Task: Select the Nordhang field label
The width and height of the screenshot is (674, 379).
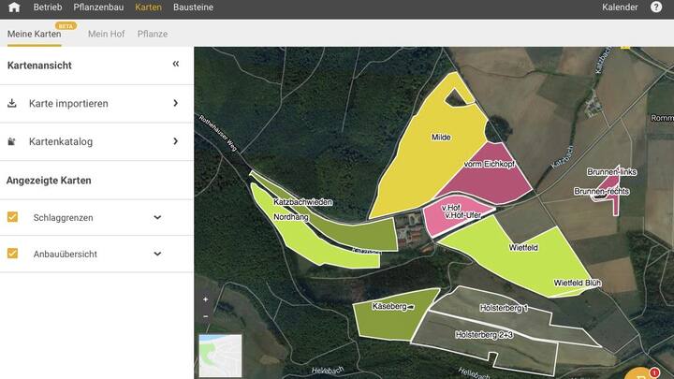Action: click(291, 217)
